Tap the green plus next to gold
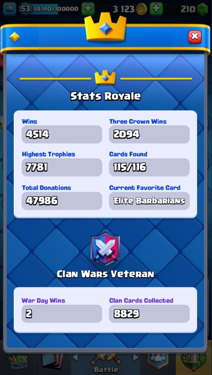The image size is (212, 375). (156, 9)
